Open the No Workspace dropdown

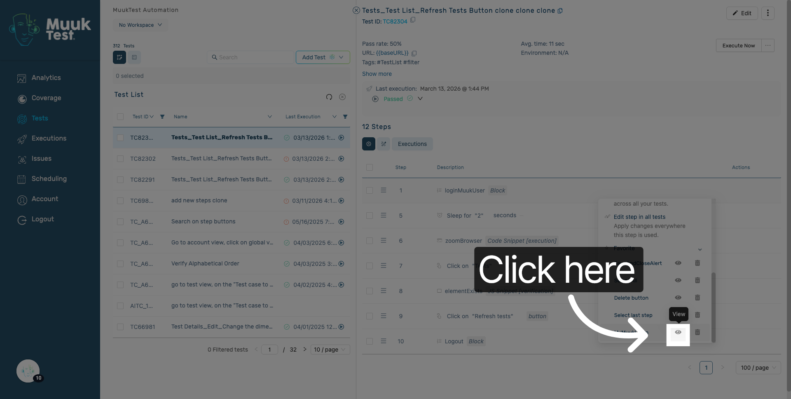pos(140,25)
